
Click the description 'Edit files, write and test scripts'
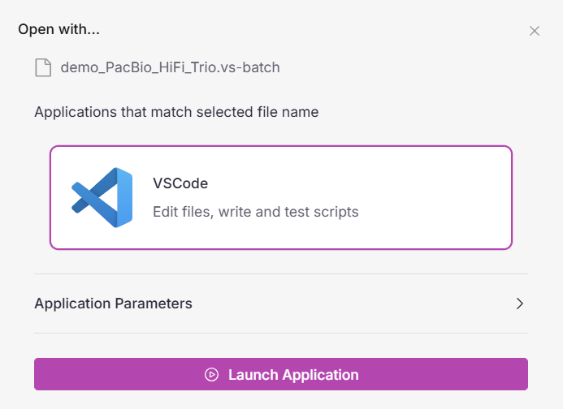pos(255,212)
